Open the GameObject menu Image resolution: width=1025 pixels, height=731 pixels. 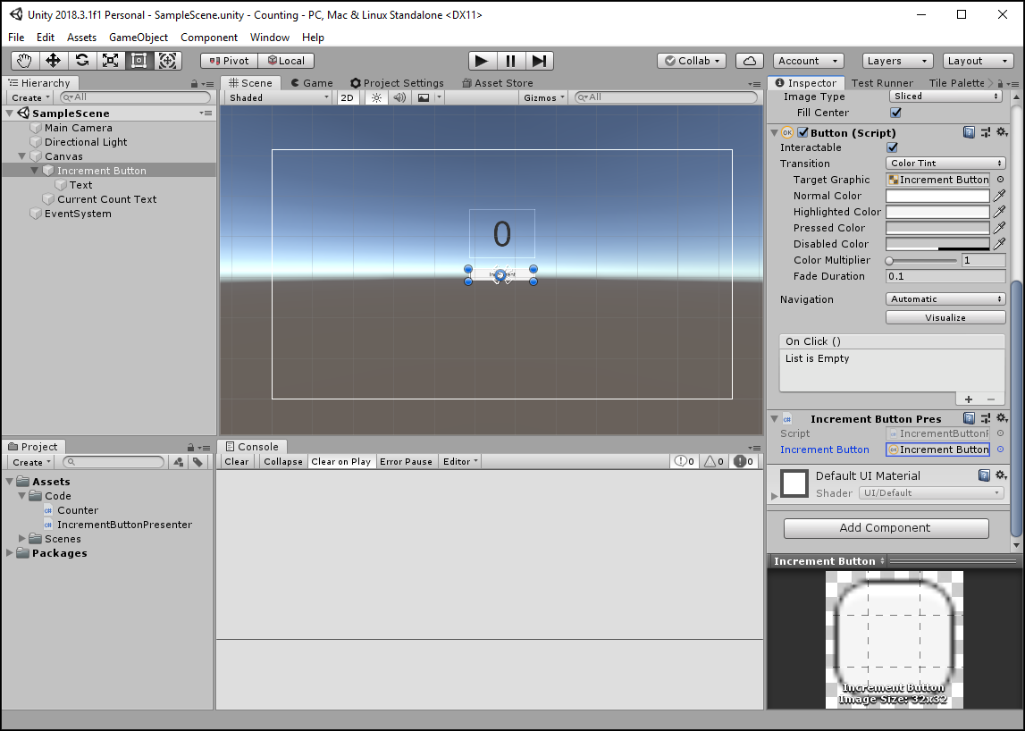139,38
